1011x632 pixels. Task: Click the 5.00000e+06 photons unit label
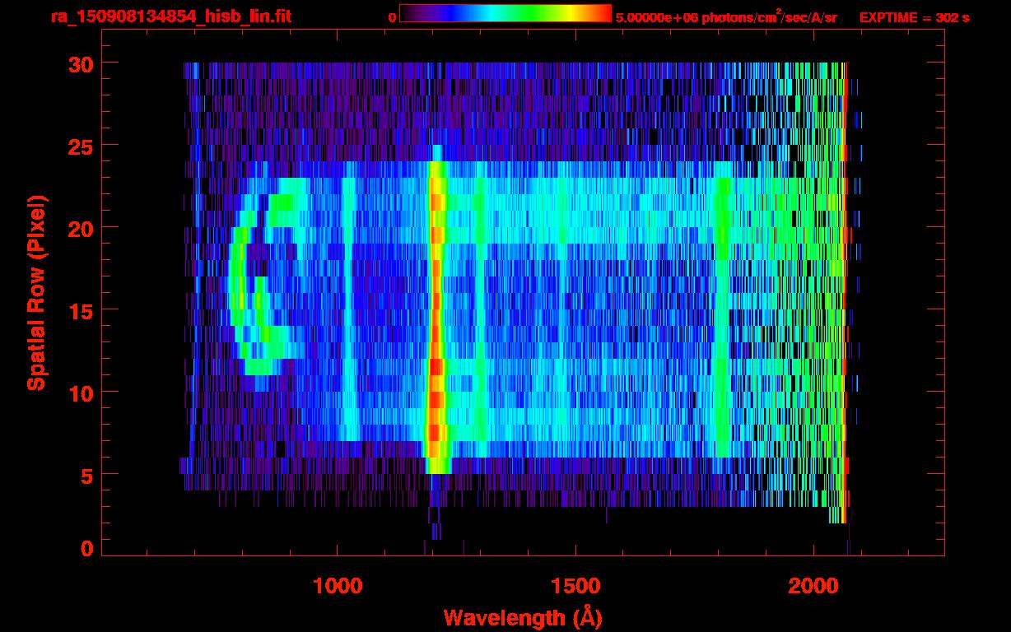726,16
